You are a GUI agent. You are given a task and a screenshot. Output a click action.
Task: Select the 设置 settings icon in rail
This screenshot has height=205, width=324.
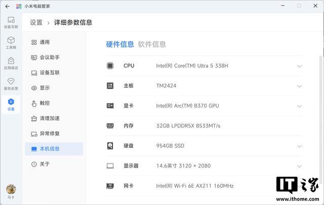point(11,104)
